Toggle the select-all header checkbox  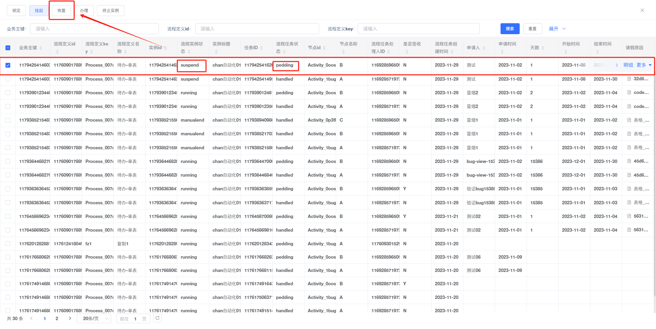pyautogui.click(x=8, y=48)
